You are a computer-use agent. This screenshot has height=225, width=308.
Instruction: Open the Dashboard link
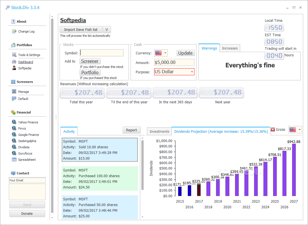[26, 62]
